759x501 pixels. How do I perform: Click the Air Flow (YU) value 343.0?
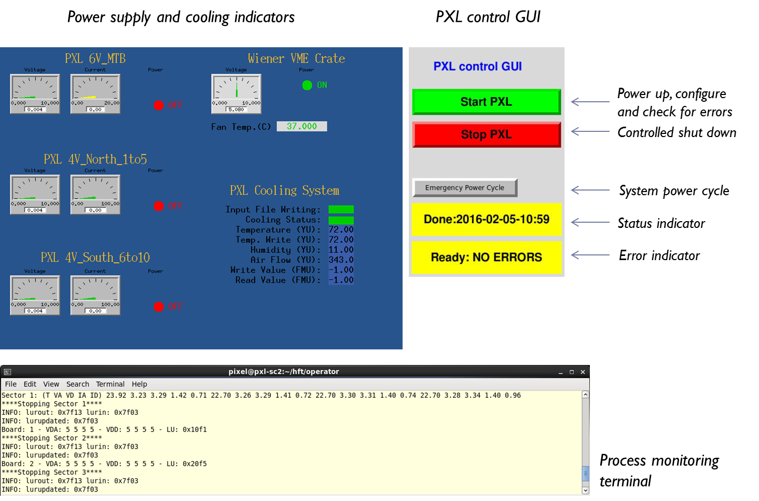[341, 260]
